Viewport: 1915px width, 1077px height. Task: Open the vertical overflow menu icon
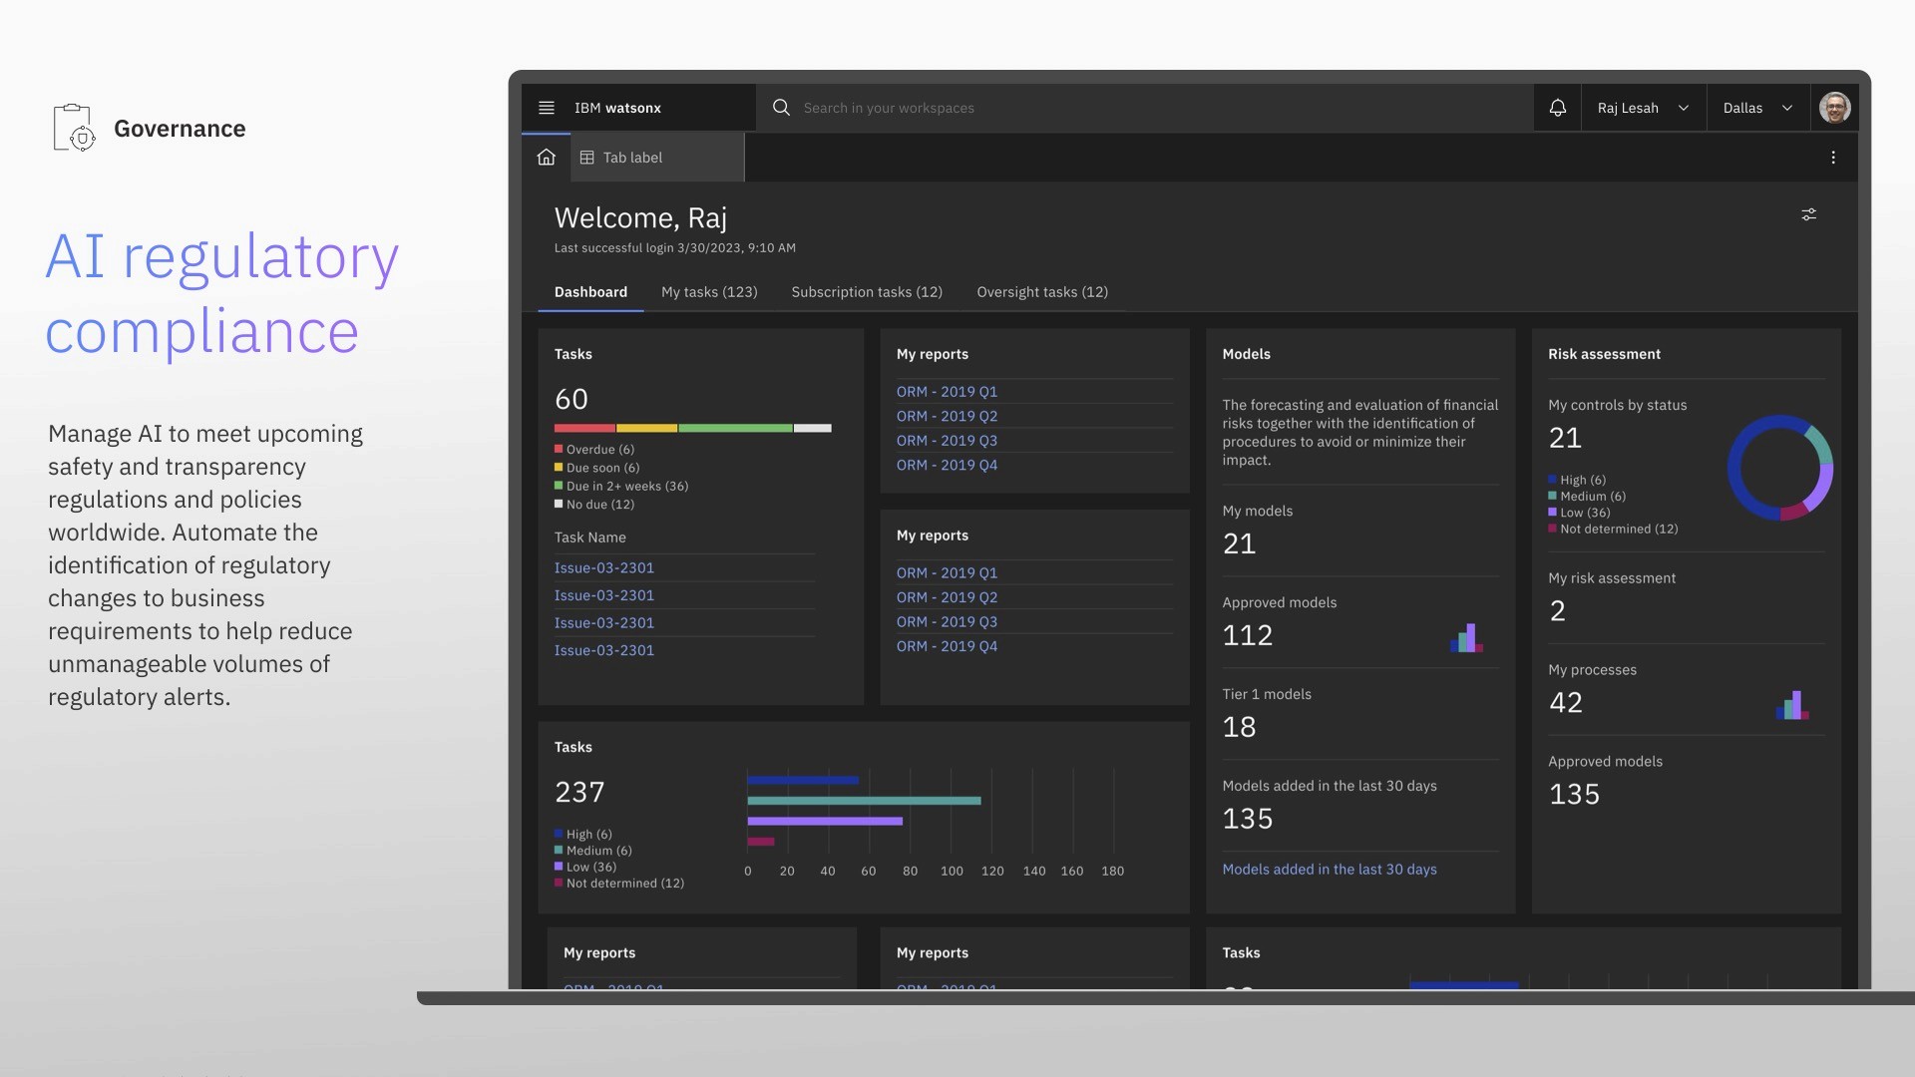[1832, 158]
